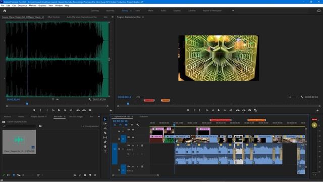323x182 pixels.
Task: Open Bin: Audio panel menu
Action: [x=65, y=117]
